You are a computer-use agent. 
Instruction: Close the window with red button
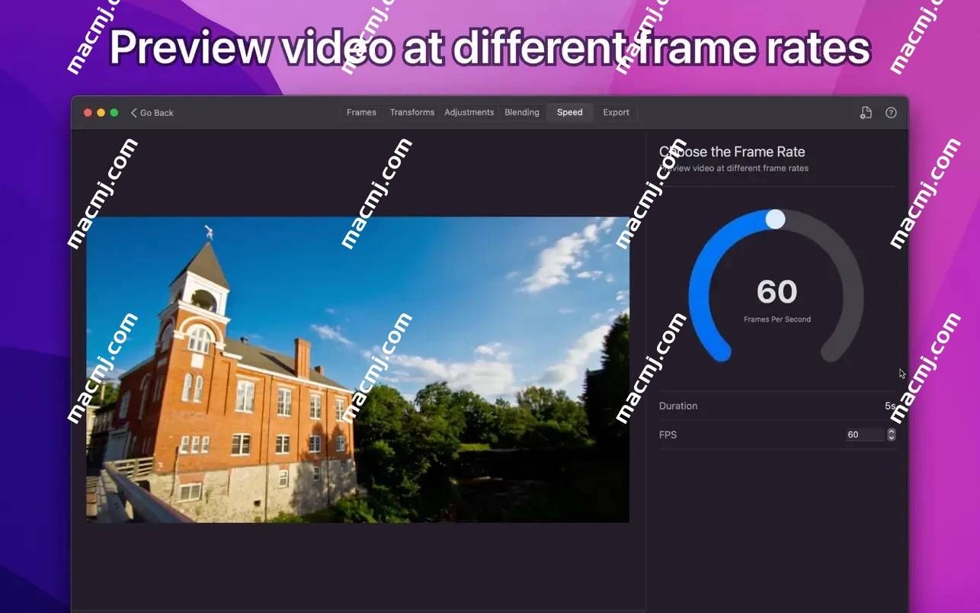click(88, 113)
